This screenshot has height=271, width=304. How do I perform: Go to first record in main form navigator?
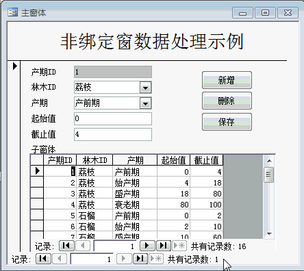pos(43,259)
